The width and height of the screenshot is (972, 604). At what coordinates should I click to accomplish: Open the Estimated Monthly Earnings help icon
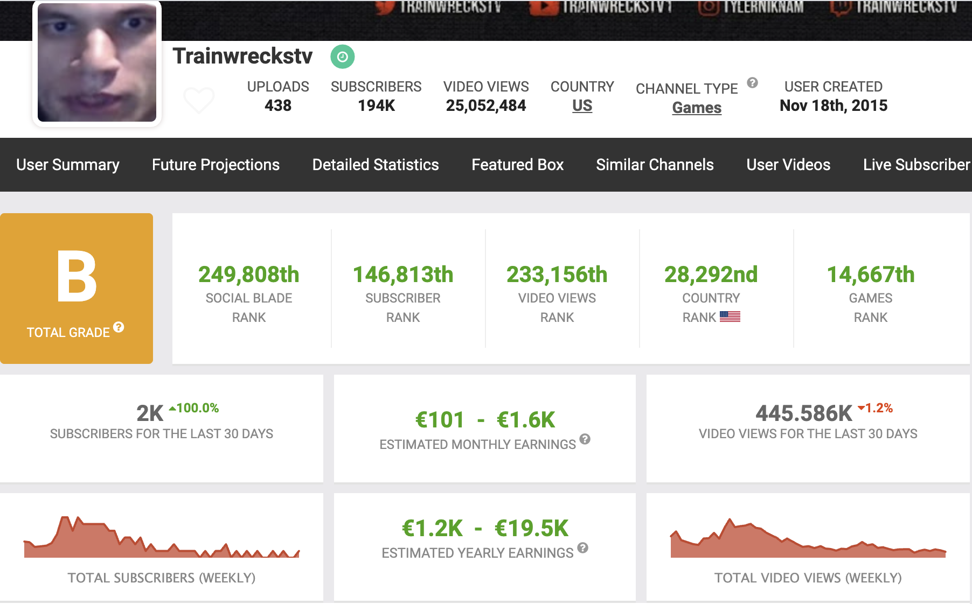(585, 439)
